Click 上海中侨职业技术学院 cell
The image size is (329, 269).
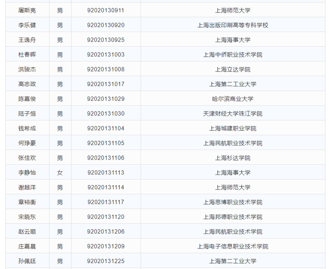pos(233,55)
